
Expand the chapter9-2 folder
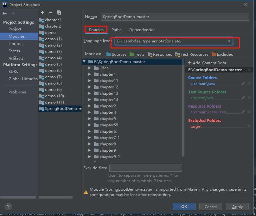[x=89, y=157]
